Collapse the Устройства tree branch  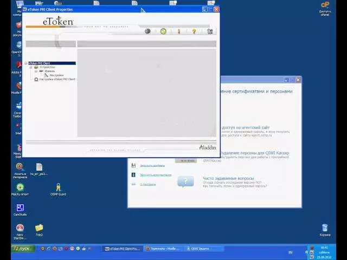pyautogui.click(x=31, y=67)
